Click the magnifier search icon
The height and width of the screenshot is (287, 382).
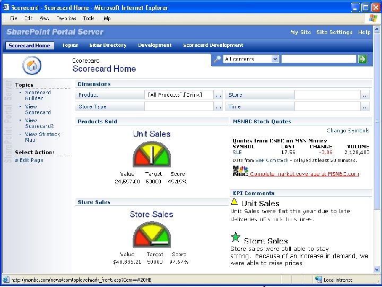click(217, 59)
